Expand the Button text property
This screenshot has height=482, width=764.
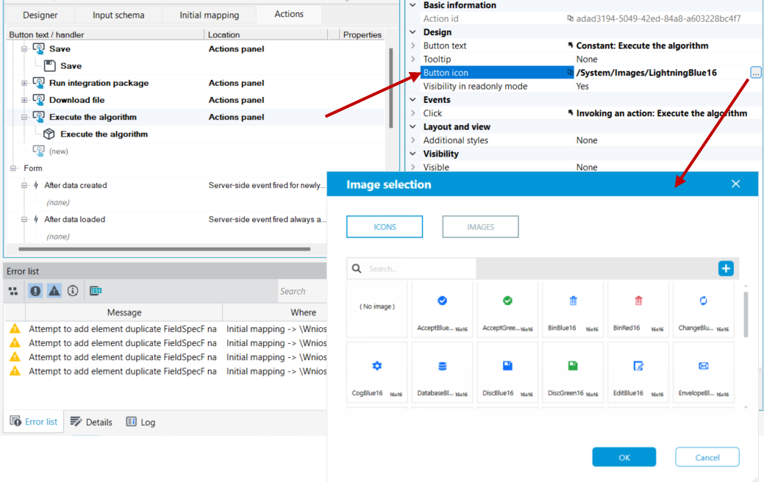tap(413, 46)
